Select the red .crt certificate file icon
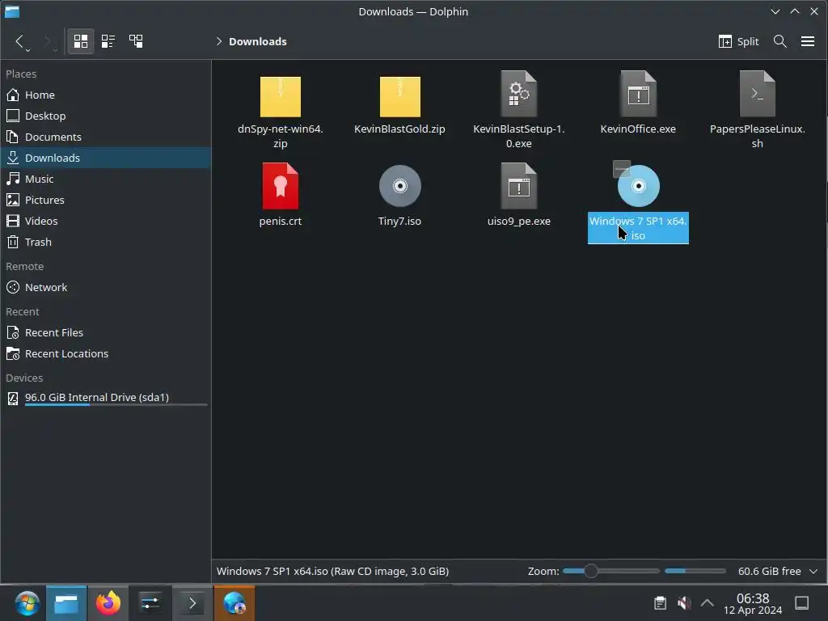828x621 pixels. [281, 186]
